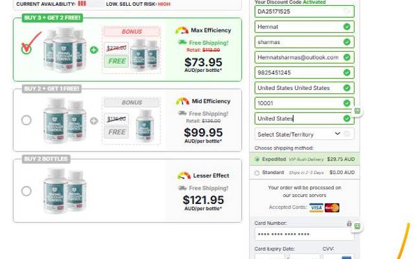Click the lock icon beside Card Number
Image resolution: width=414 pixels, height=259 pixels.
(349, 223)
